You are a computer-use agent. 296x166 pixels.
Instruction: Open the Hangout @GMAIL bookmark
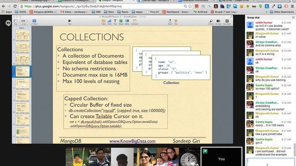point(43,12)
